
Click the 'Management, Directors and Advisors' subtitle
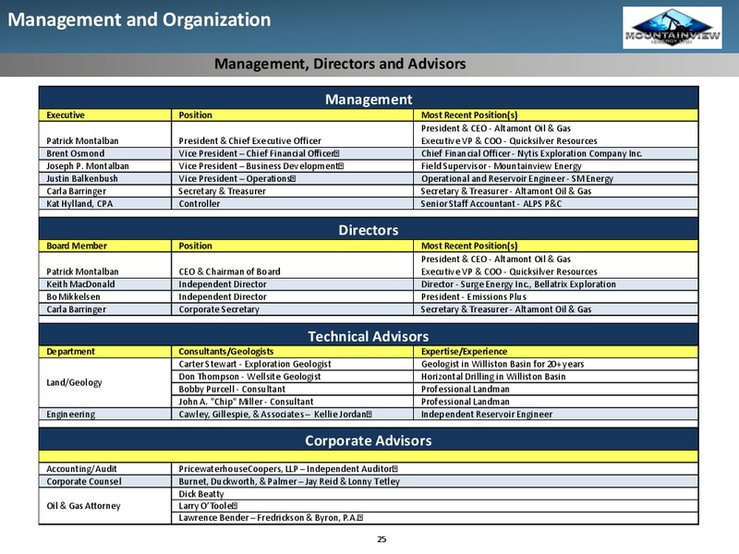click(340, 64)
